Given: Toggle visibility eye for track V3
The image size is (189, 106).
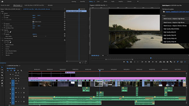Looking at the screenshot, I should pyautogui.click(x=19, y=73).
